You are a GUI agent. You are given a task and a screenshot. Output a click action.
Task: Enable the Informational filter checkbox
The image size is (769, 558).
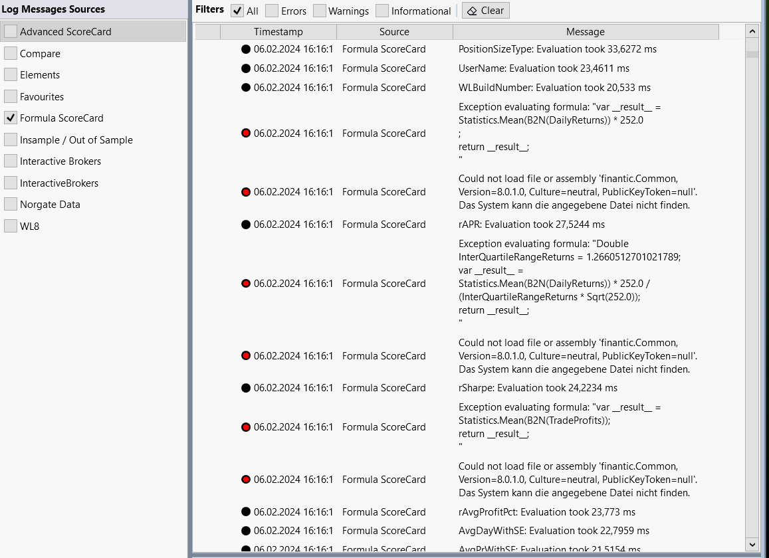pyautogui.click(x=382, y=11)
